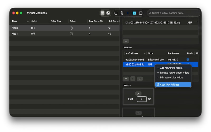Focus the virtual machine search field

pyautogui.click(x=174, y=13)
